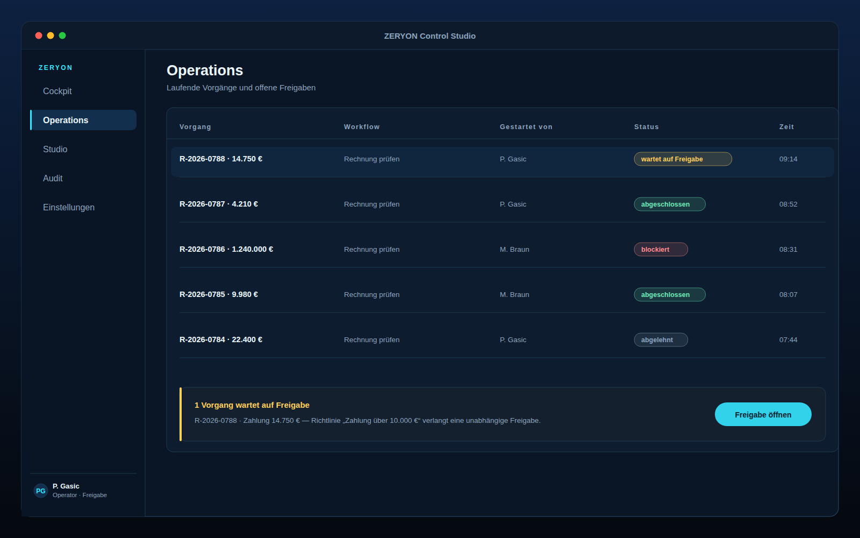Click Rechnung prüfen in row R-2026-0784
The width and height of the screenshot is (860, 538).
tap(371, 340)
